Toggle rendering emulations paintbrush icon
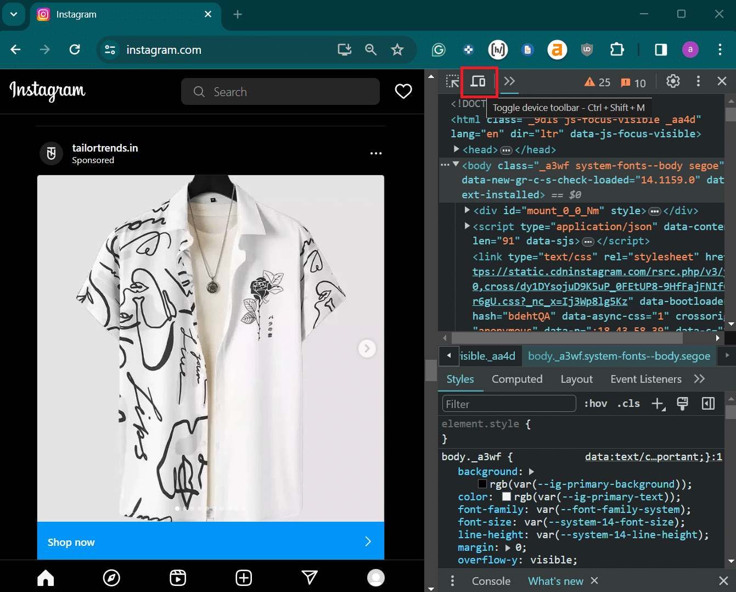The image size is (736, 592). pos(682,404)
